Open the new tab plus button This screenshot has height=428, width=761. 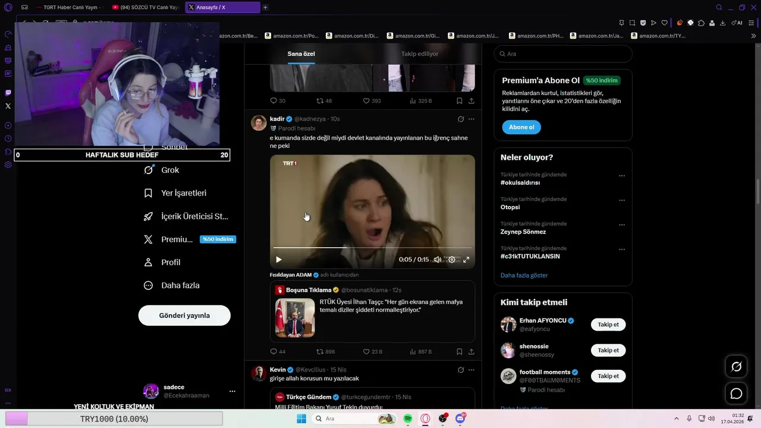click(265, 8)
